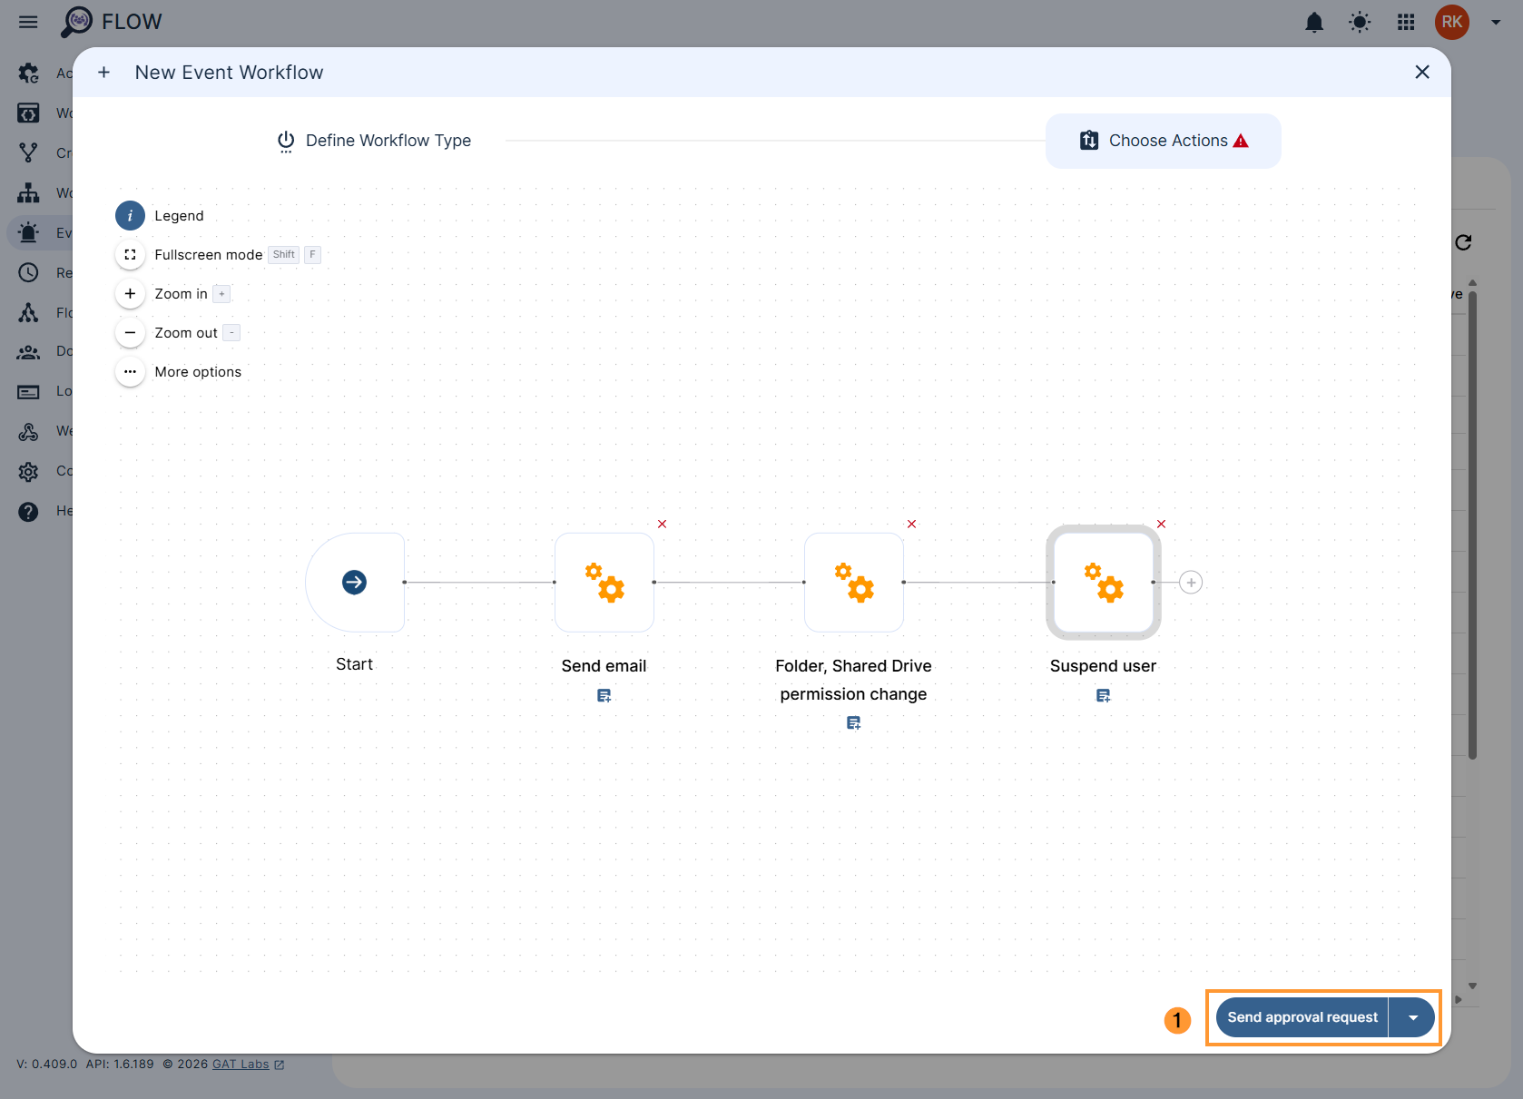Screen dimensions: 1523x1099
Task: Open the note icon under Suspend user
Action: click(x=1103, y=696)
